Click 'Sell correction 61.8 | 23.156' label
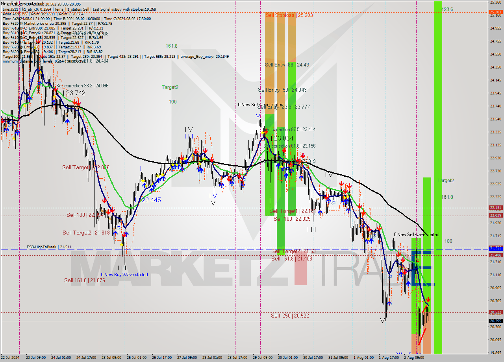This screenshot has width=504, height=362. click(x=290, y=146)
